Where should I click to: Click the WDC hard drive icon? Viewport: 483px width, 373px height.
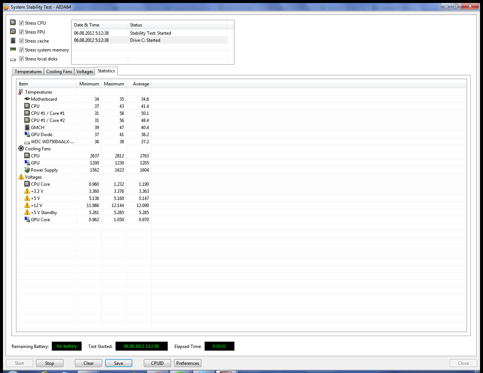click(27, 142)
